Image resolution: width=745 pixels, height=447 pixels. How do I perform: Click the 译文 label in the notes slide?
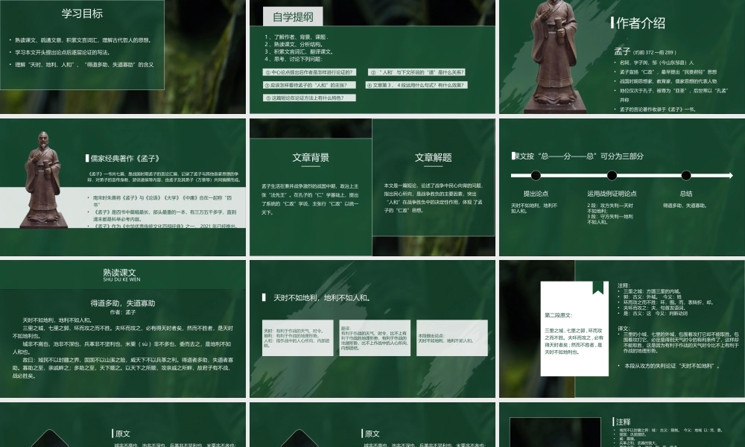point(624,329)
